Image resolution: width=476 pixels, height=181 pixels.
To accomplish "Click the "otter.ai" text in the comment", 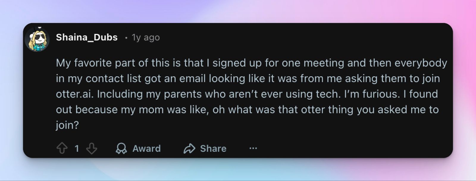I will click(75, 94).
